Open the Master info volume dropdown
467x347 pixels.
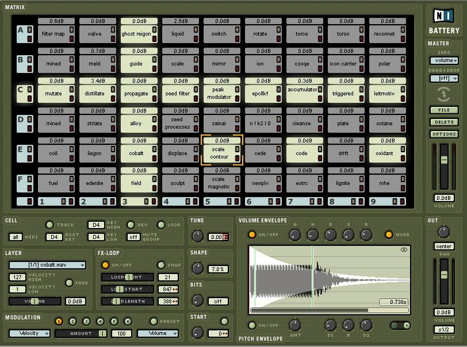pos(444,60)
